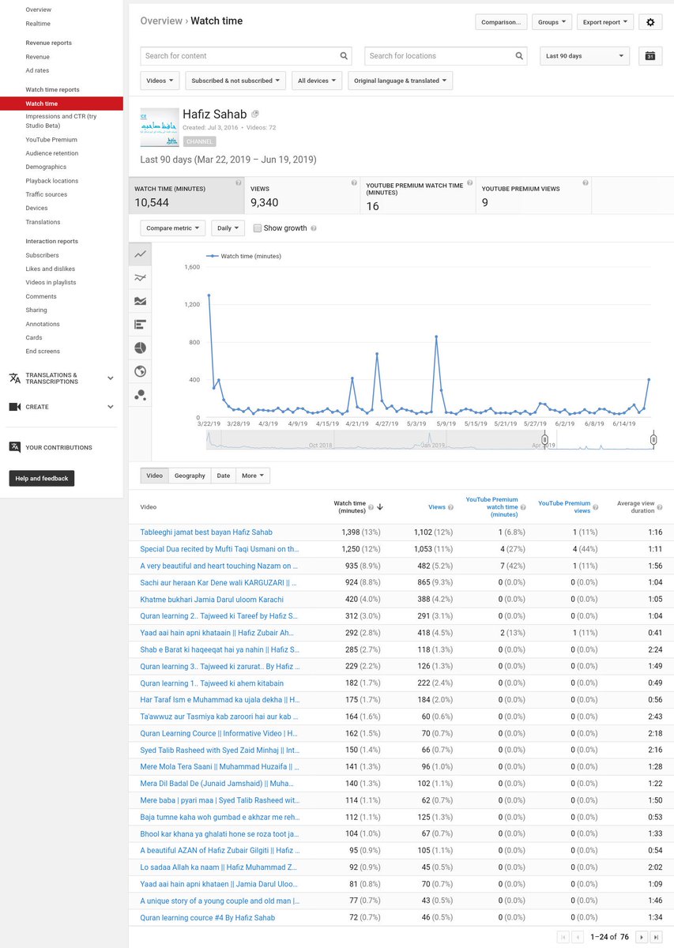Open the All devices dropdown
The width and height of the screenshot is (674, 948).
click(317, 81)
